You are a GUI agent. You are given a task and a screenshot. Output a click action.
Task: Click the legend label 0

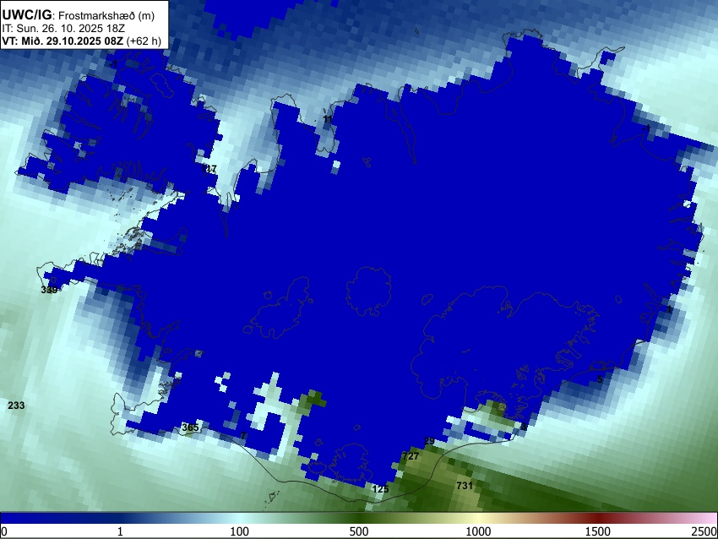(4, 531)
